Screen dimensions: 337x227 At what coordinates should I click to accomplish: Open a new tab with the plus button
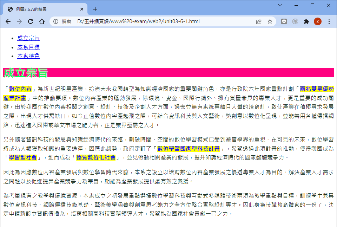95,9
